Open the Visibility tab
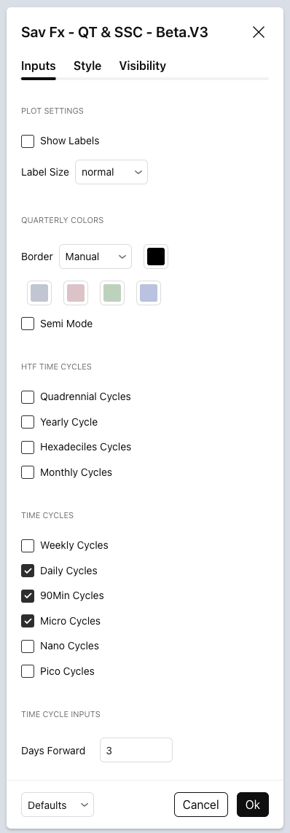Screen dimensions: 290x833 pyautogui.click(x=142, y=66)
